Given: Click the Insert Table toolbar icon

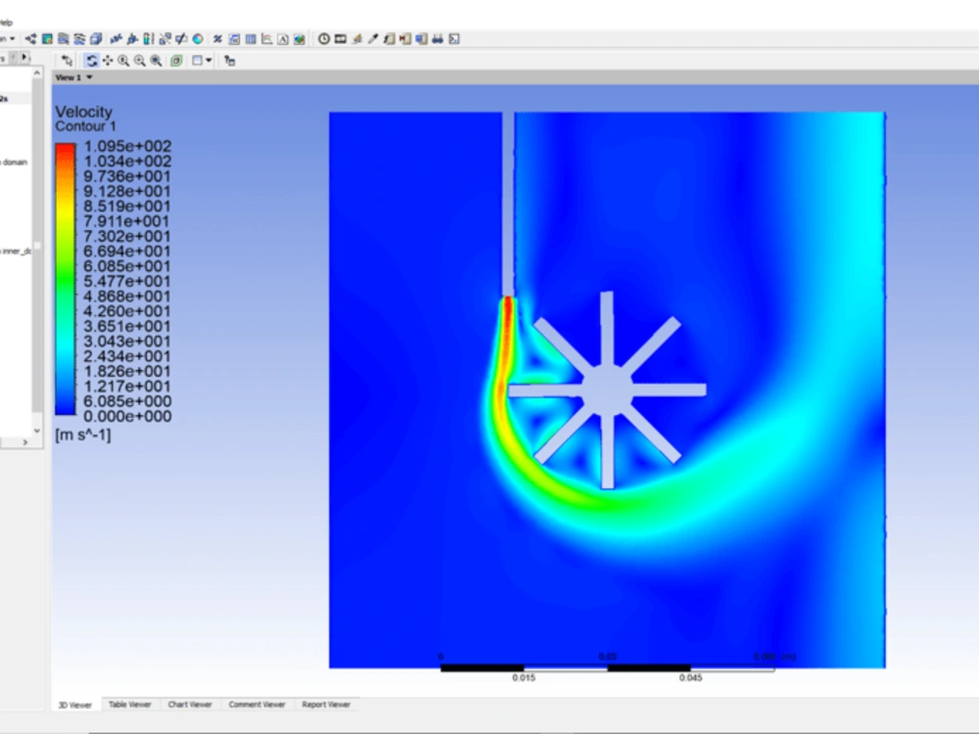Looking at the screenshot, I should pos(252,39).
